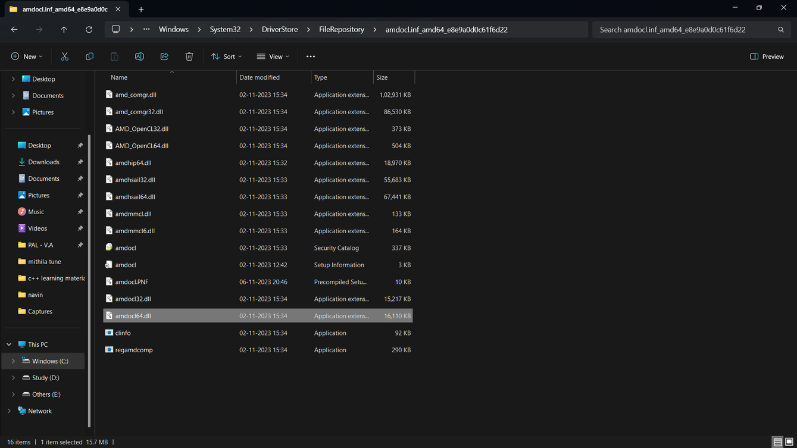Switch to details view icon in status bar
This screenshot has width=797, height=448.
(x=777, y=442)
